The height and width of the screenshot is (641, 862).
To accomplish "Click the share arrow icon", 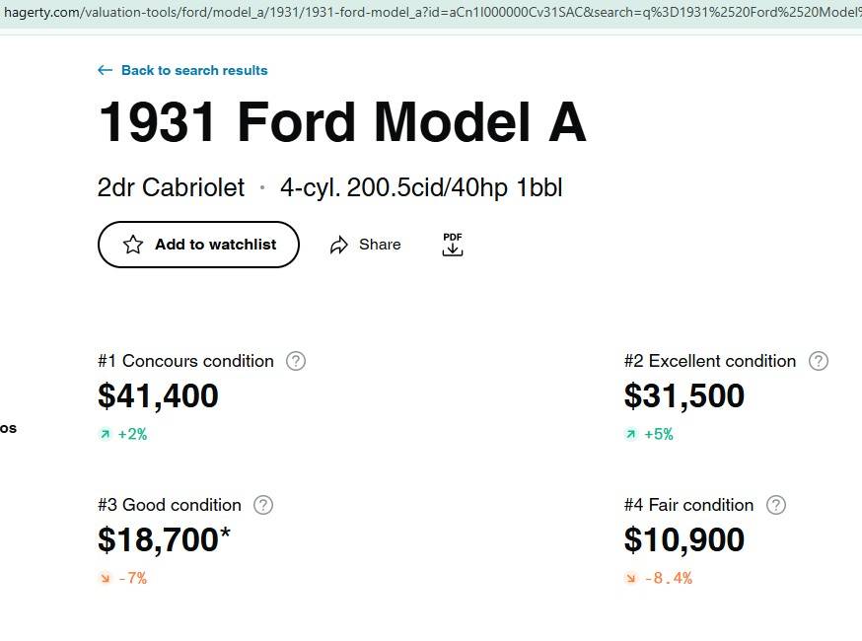I will tap(340, 244).
